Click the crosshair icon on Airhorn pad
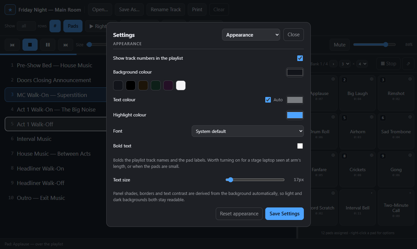The width and height of the screenshot is (417, 249). coord(372,117)
